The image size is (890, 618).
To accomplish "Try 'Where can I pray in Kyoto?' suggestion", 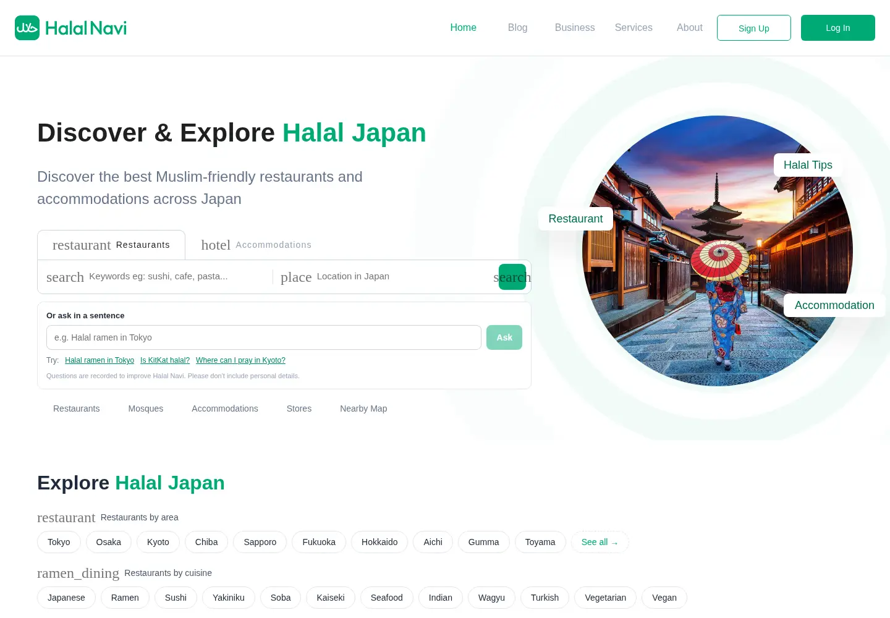I will tap(240, 360).
